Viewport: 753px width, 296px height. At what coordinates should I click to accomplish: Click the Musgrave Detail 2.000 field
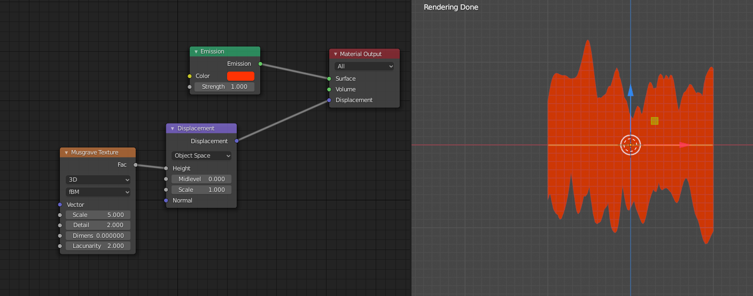click(98, 225)
